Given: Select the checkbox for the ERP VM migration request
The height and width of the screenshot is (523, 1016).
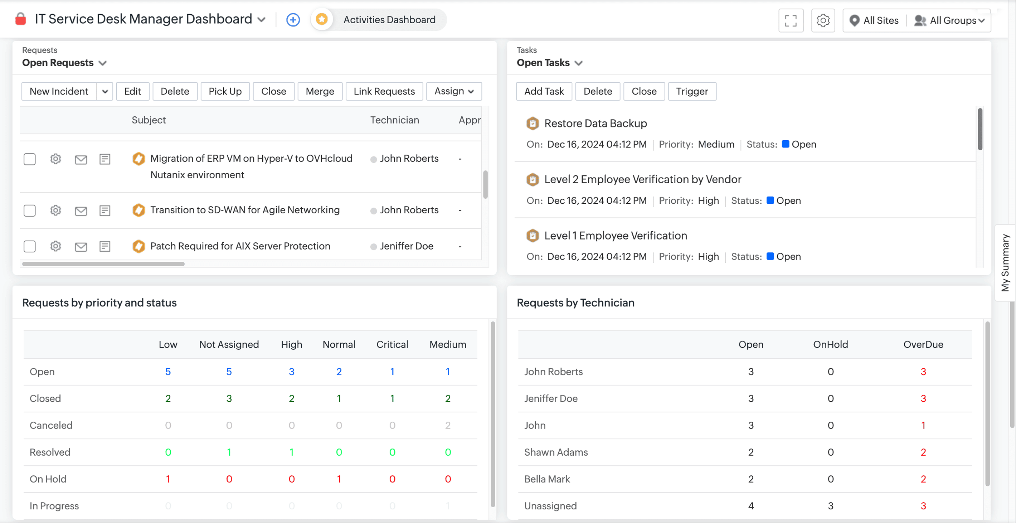Looking at the screenshot, I should pyautogui.click(x=30, y=159).
